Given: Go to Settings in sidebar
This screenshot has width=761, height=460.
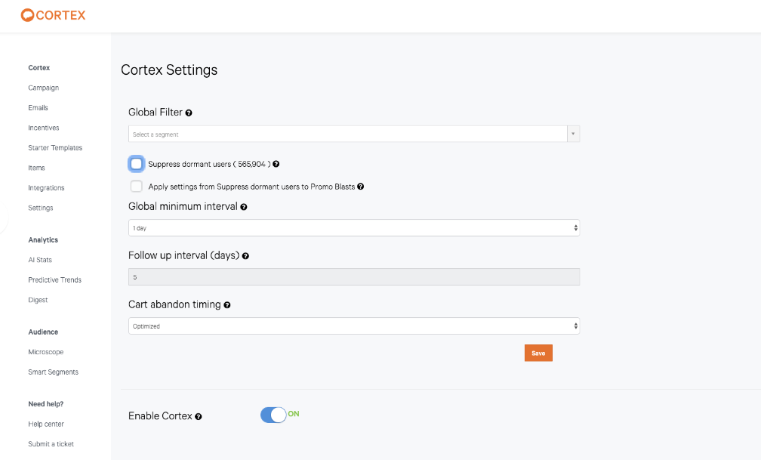Looking at the screenshot, I should (41, 208).
